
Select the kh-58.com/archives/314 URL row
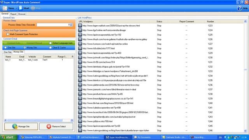click(x=161, y=62)
